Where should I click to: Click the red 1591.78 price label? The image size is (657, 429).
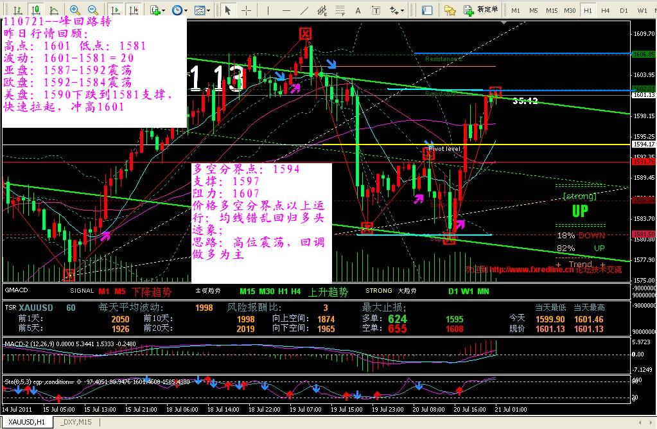pos(643,162)
